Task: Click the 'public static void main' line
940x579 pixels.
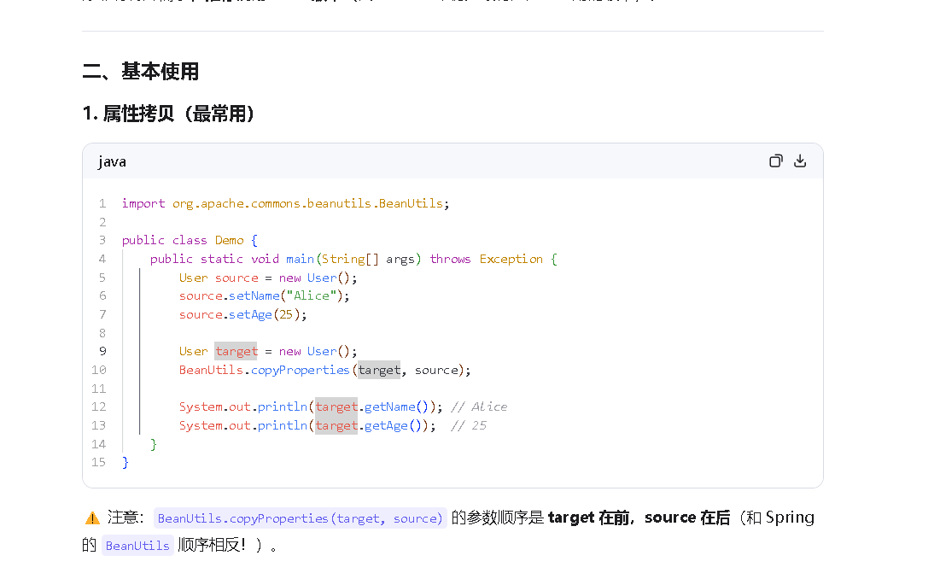Action: [x=353, y=259]
